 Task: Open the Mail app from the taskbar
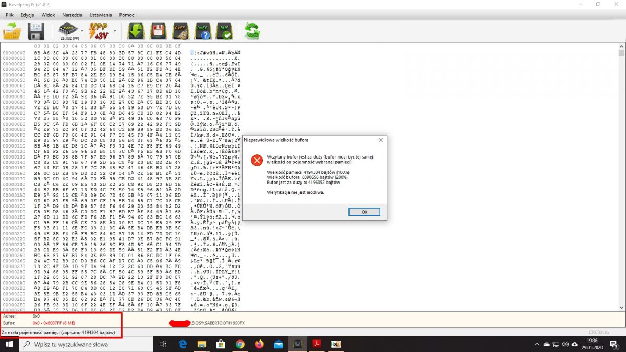pyautogui.click(x=279, y=344)
